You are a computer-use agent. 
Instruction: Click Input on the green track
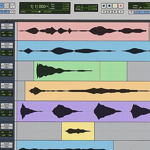pyautogui.click(x=7, y=65)
